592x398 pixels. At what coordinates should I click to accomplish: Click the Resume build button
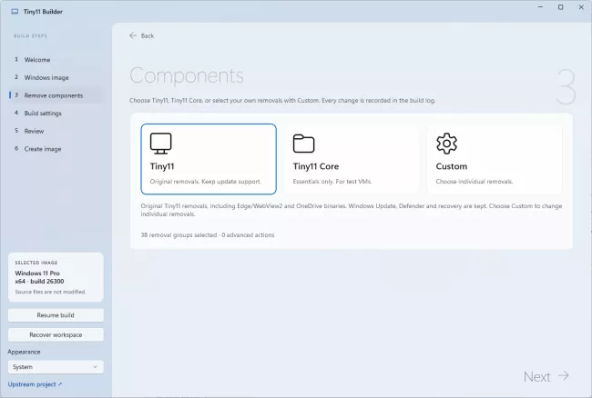click(x=56, y=315)
